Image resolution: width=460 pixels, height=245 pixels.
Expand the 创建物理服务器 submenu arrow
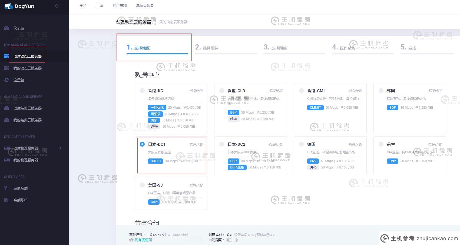61,148
